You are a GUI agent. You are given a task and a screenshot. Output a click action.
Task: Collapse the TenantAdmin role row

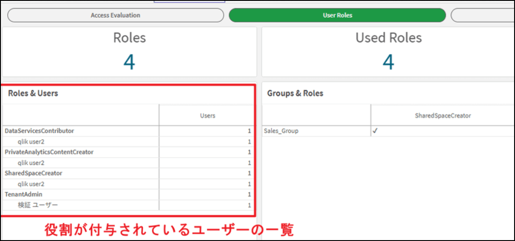[x=23, y=194]
